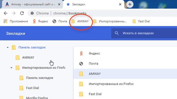Go back with the browser back arrow
Viewport: 177px width, 99px height.
[6, 13]
